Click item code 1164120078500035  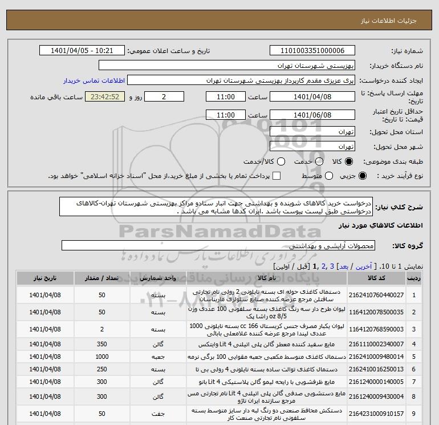[x=376, y=312]
